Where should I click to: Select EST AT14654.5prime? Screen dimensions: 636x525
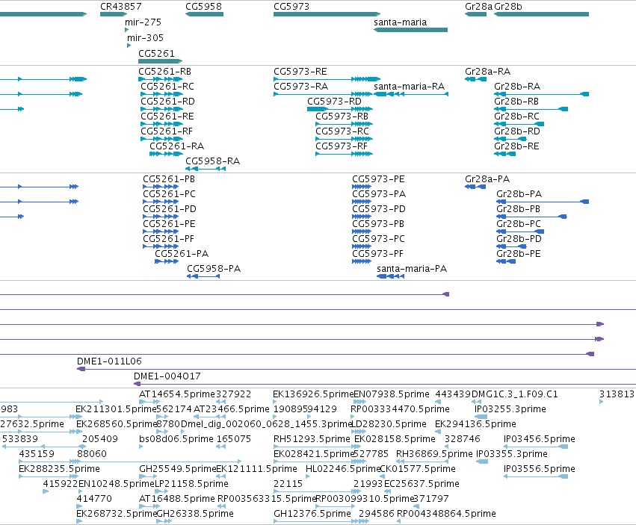149,402
